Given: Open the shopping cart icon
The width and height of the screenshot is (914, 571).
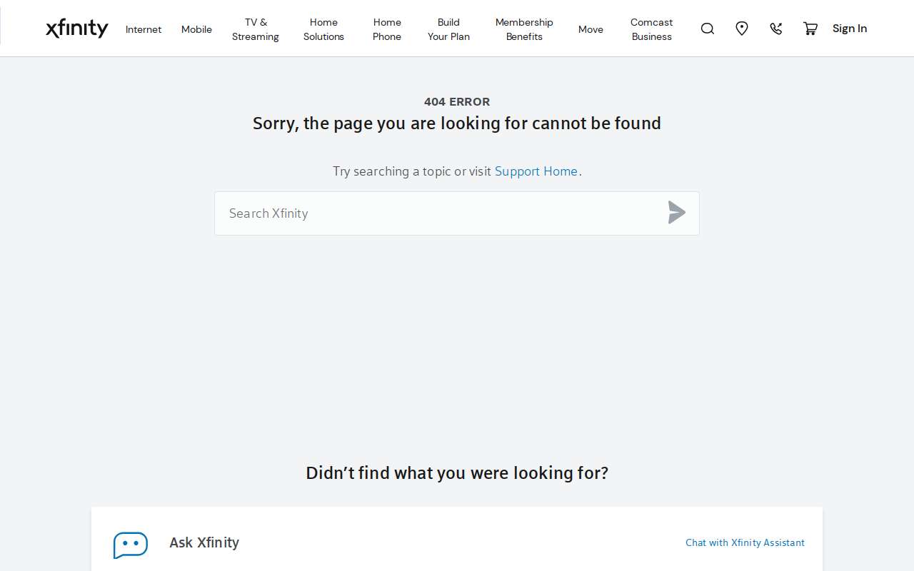Looking at the screenshot, I should 810,29.
